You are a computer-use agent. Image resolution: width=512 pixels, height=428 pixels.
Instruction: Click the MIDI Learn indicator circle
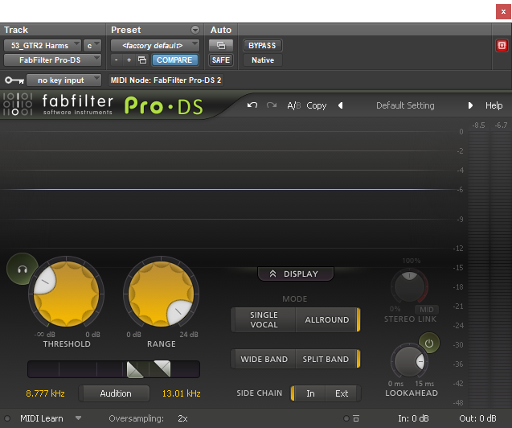[7, 418]
